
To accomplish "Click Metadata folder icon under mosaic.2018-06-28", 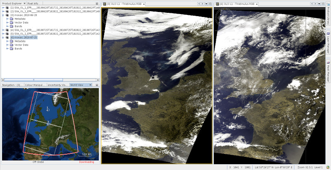I will tap(12, 19).
